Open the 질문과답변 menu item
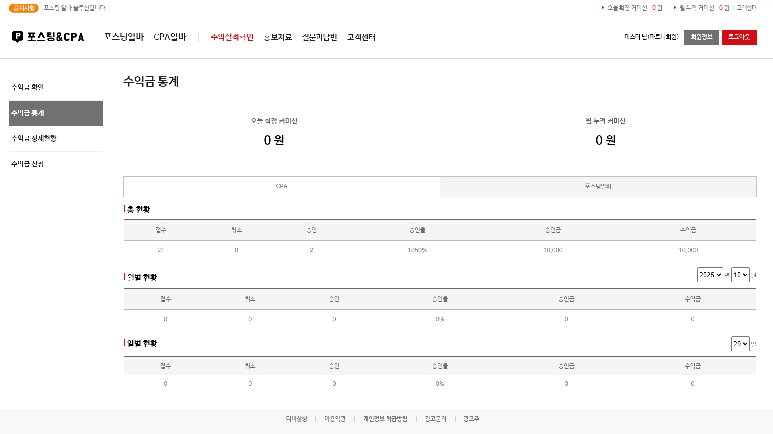 pos(319,37)
